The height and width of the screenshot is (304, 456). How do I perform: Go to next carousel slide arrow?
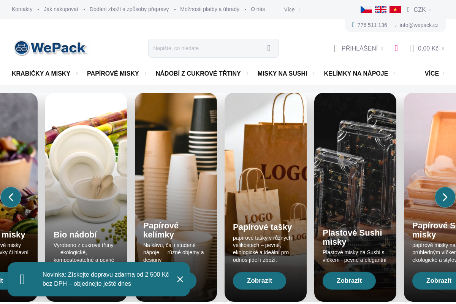point(445,197)
